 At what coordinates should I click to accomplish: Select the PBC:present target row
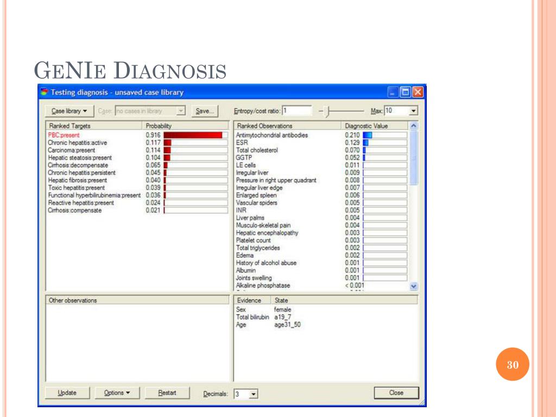tap(137, 135)
